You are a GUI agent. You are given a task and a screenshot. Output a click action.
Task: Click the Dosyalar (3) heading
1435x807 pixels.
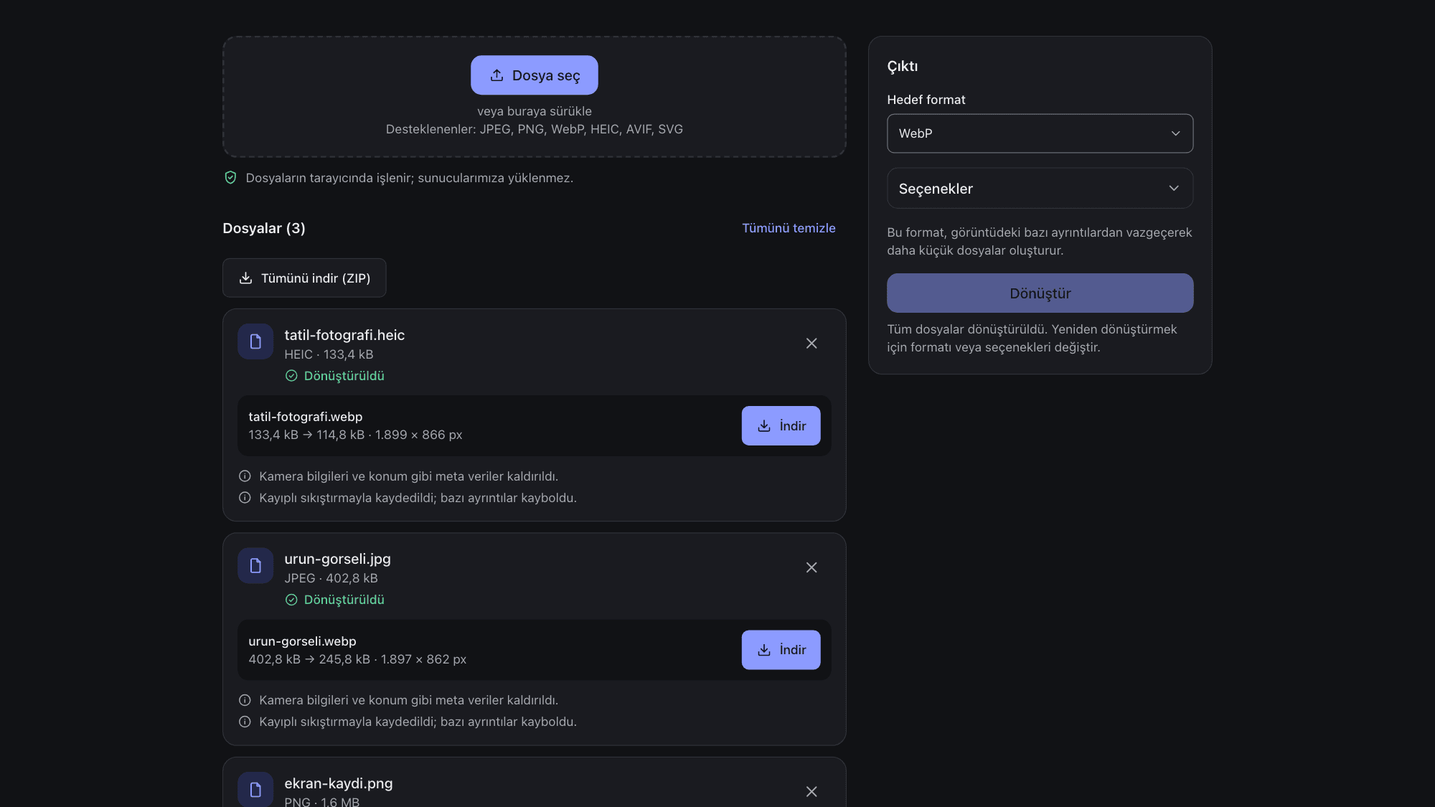click(264, 228)
